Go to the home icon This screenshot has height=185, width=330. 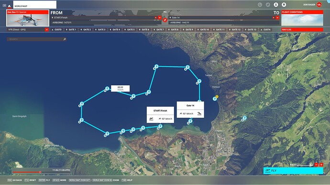pyautogui.click(x=9, y=6)
